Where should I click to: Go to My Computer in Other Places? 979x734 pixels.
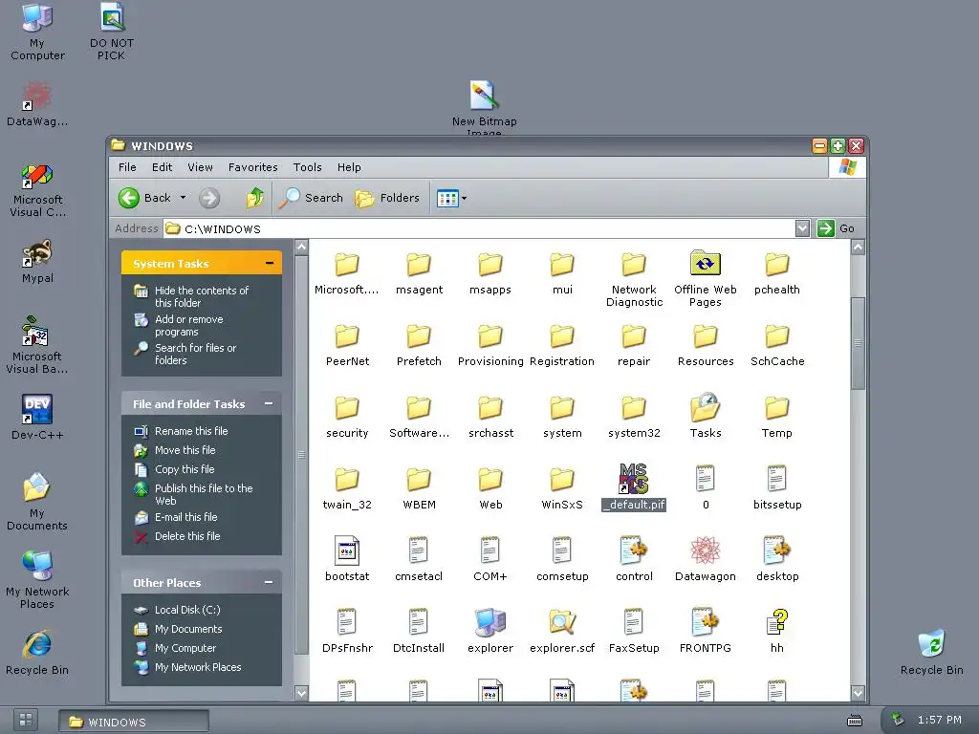(185, 649)
